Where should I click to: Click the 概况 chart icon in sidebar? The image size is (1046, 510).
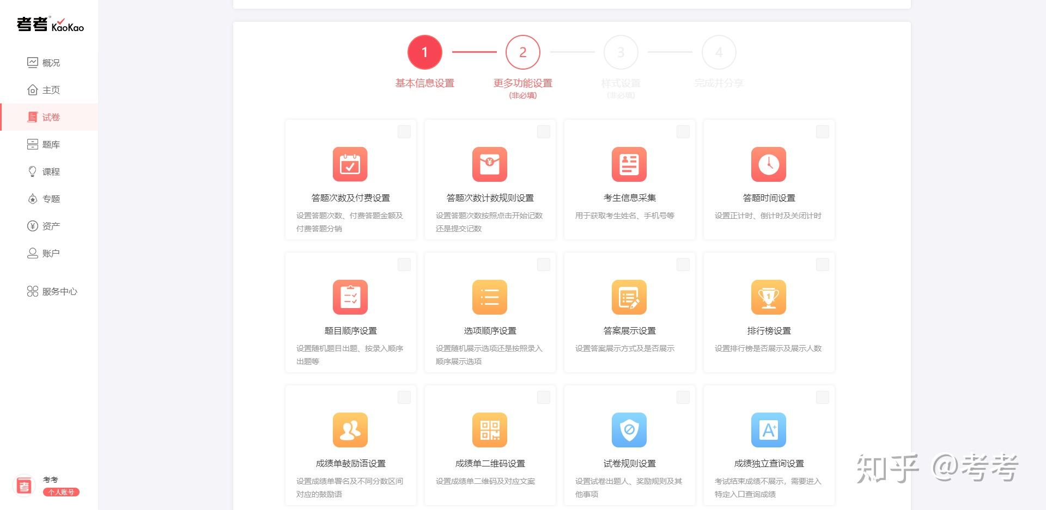pyautogui.click(x=33, y=63)
